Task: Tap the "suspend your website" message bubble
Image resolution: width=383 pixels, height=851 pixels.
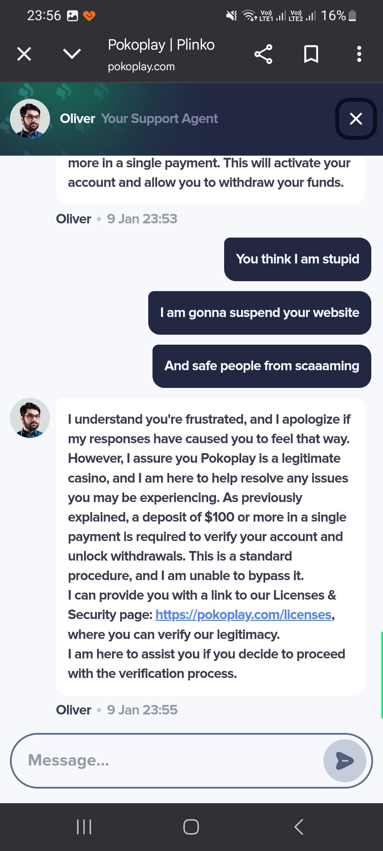Action: click(260, 313)
